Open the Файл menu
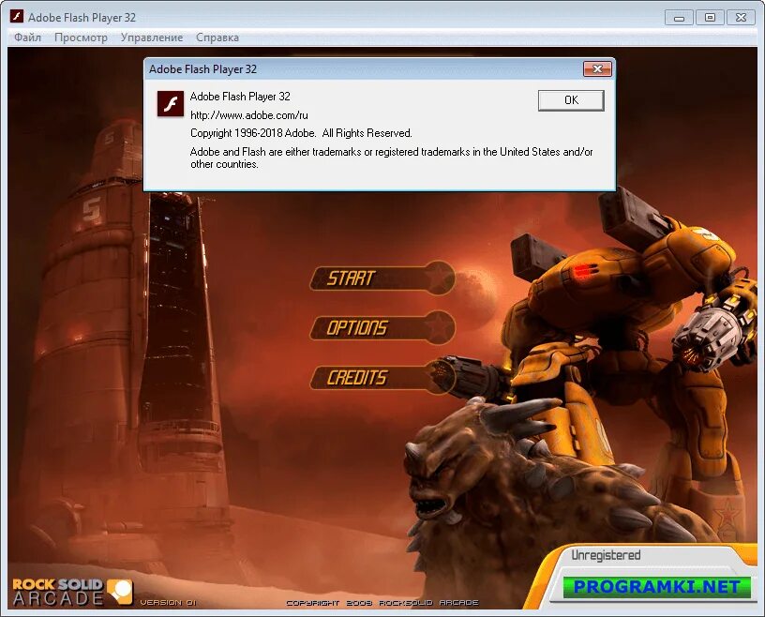The height and width of the screenshot is (617, 765). (x=27, y=38)
